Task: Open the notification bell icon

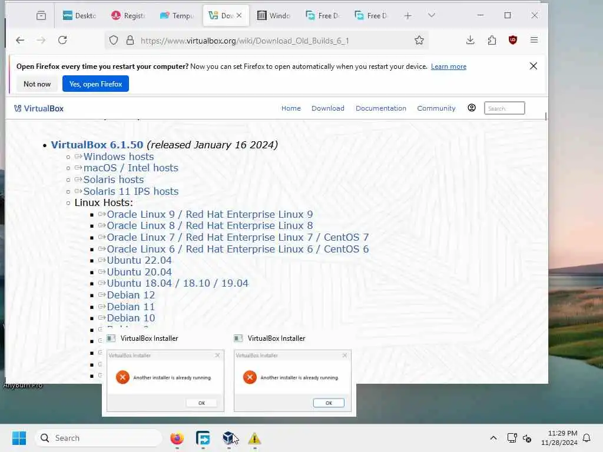Action: point(587,438)
